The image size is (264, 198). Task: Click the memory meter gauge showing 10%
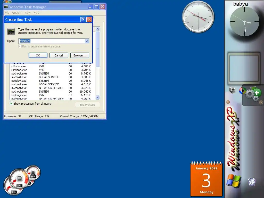33,173
